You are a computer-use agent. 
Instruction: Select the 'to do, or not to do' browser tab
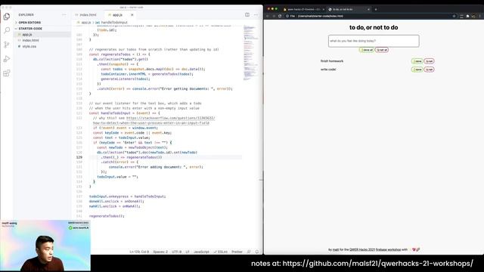point(349,9)
